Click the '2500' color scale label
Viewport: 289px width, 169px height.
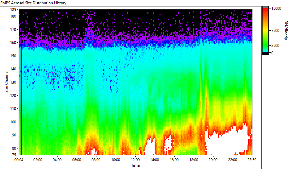(x=276, y=46)
